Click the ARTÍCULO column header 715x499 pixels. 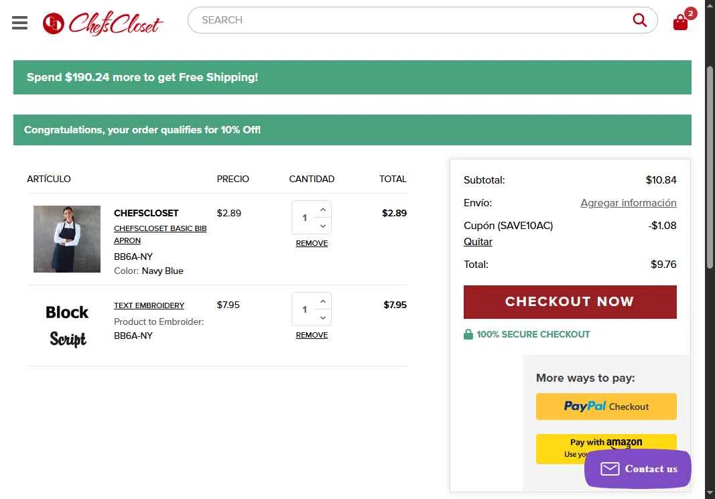pos(49,179)
